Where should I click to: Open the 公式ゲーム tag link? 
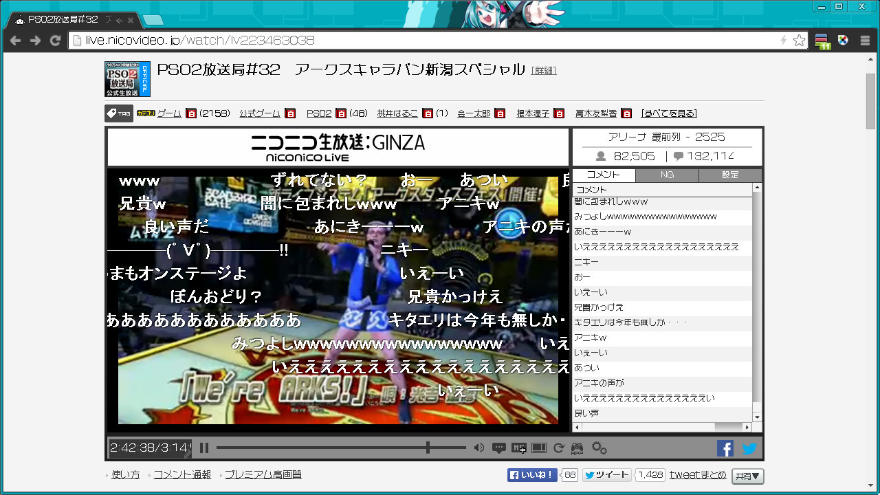coord(260,113)
